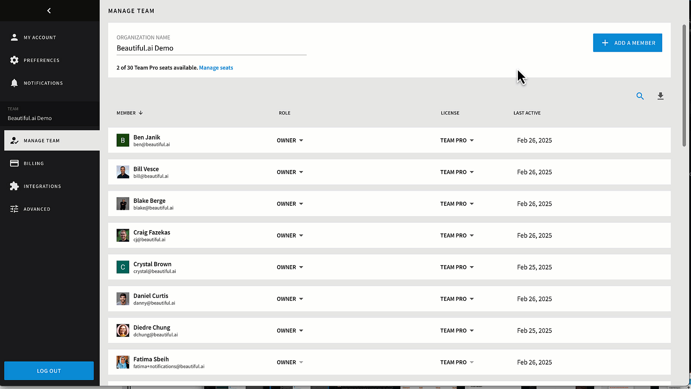Search team members with magnifier icon
The image size is (691, 389).
click(640, 96)
